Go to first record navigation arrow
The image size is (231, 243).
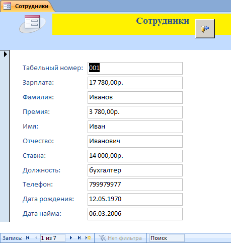[x=28, y=238]
